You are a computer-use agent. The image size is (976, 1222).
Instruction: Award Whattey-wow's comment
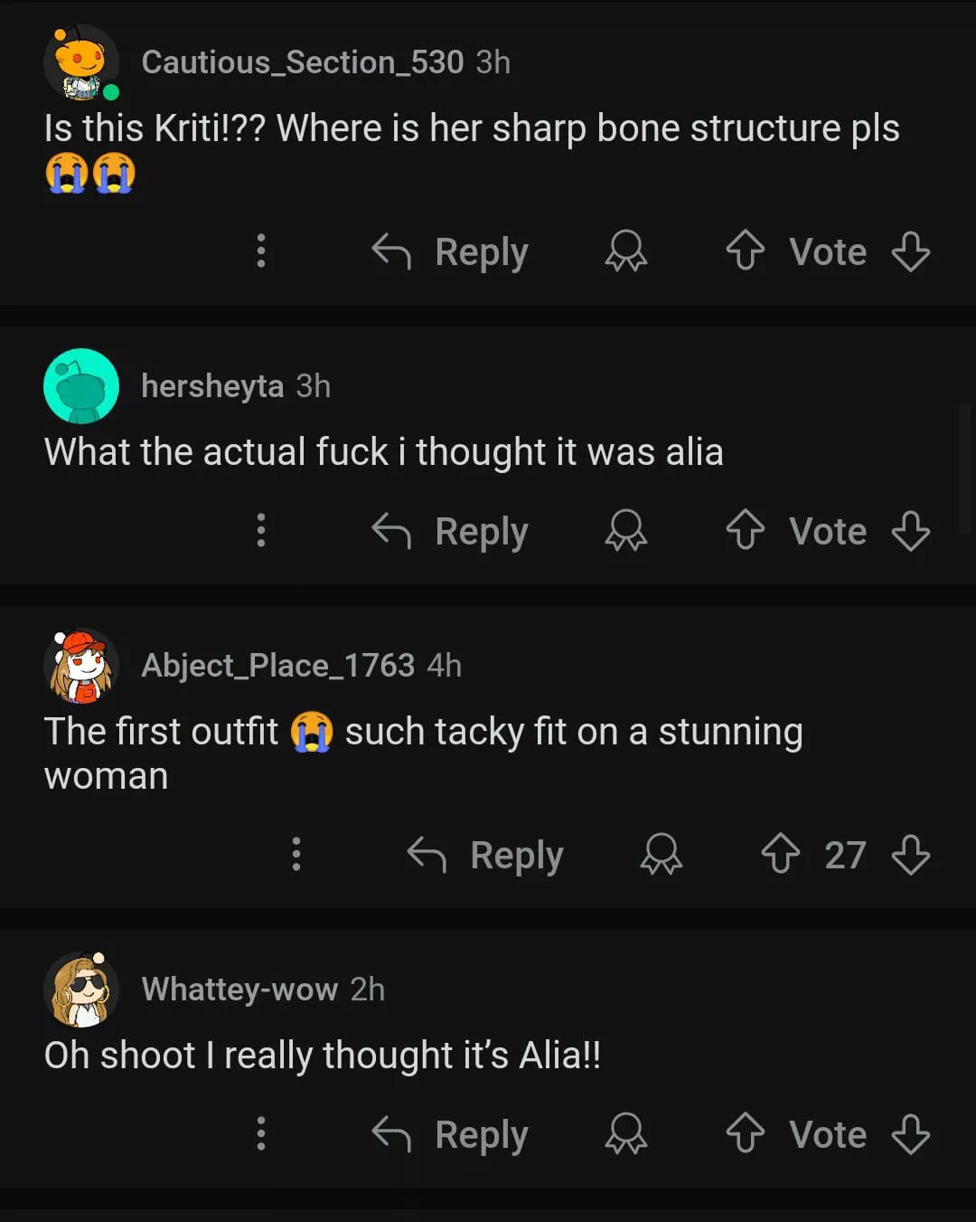click(x=625, y=1133)
